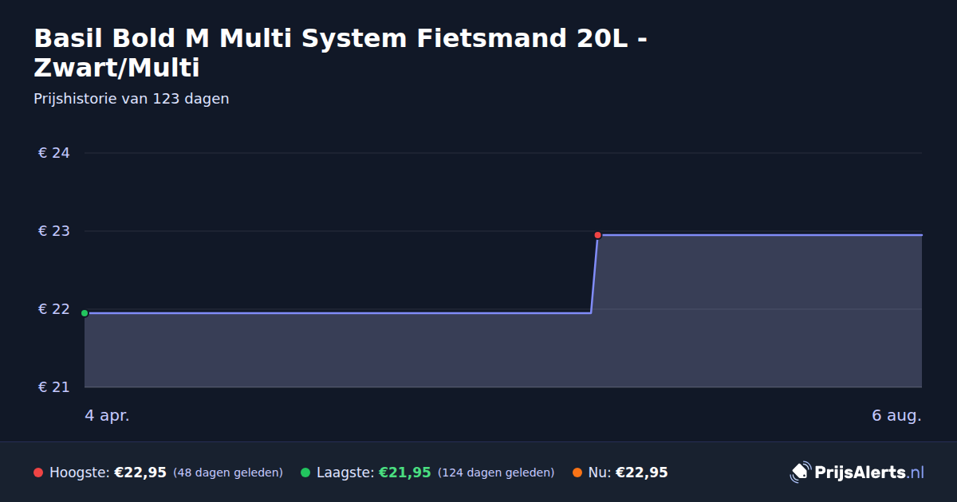
Task: Click the red Hoogste legend dot
Action: click(x=38, y=473)
